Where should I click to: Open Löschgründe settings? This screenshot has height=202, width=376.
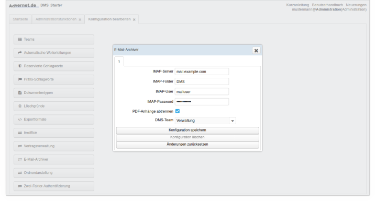coord(54,106)
